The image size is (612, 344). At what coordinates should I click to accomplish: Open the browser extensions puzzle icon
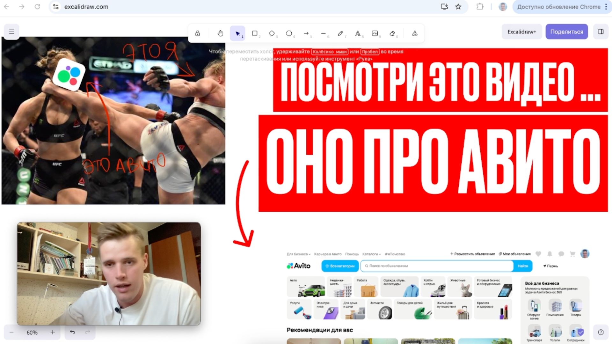pos(480,7)
